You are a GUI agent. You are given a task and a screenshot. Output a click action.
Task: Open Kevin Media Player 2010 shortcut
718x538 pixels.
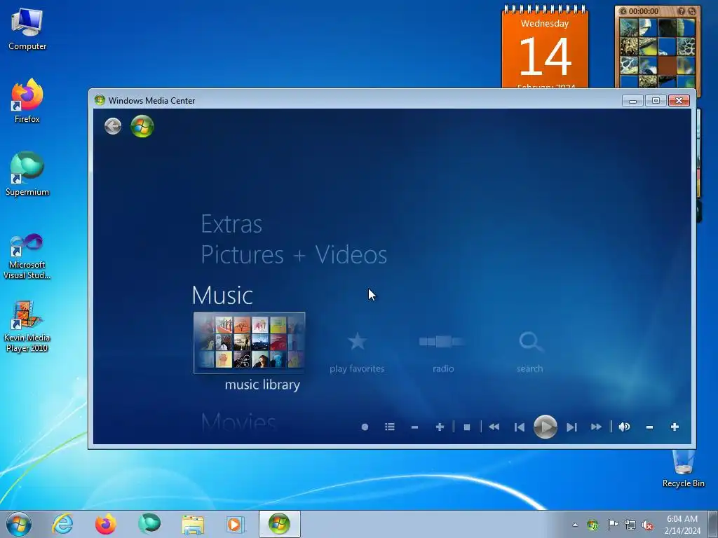27,326
